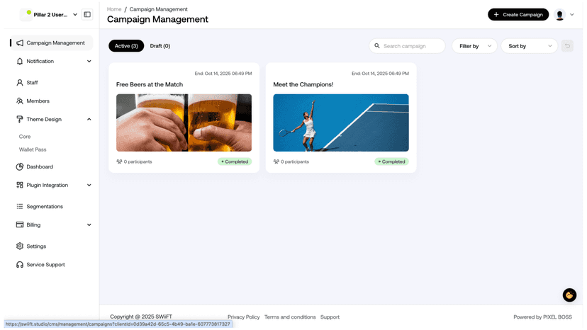Screen dimensions: 587x330
Task: Click the reset filters undo icon
Action: 567,46
